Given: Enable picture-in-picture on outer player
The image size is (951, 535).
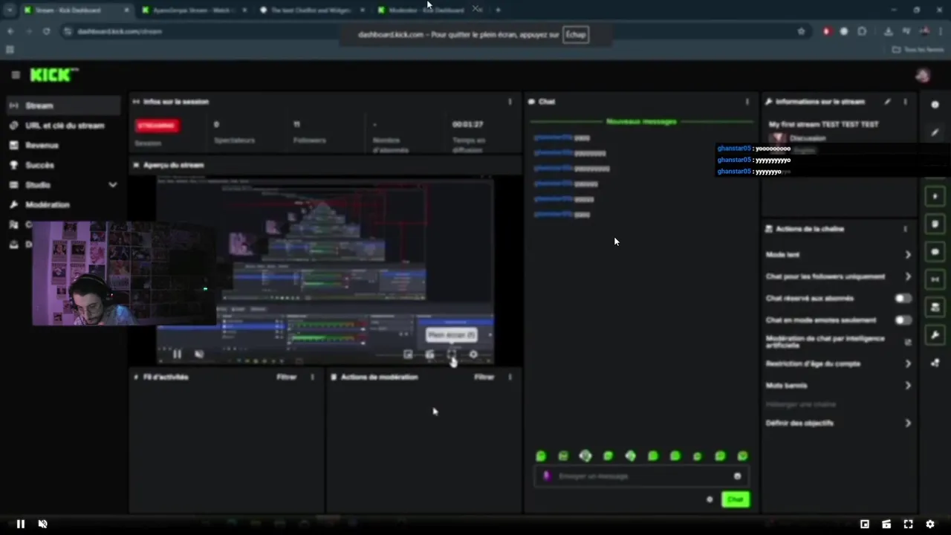Looking at the screenshot, I should (865, 524).
